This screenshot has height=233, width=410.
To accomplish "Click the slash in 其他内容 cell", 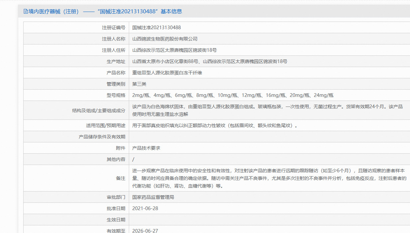I will [x=133, y=159].
